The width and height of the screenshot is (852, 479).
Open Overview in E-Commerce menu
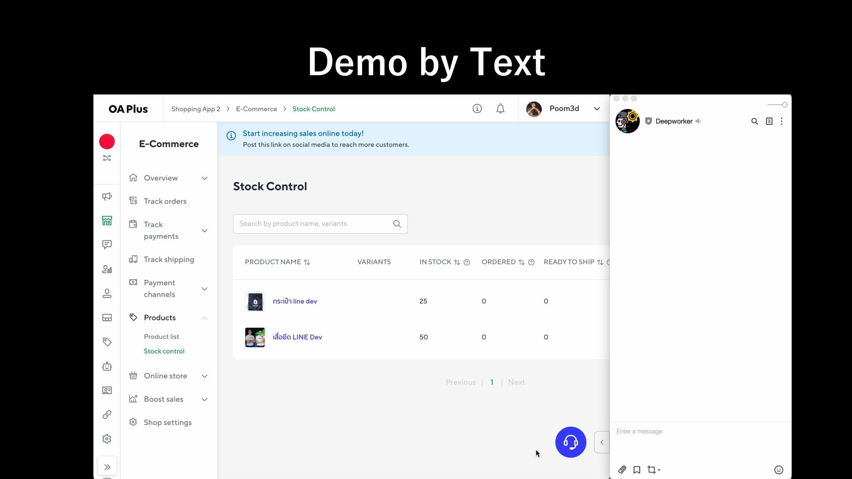[161, 178]
